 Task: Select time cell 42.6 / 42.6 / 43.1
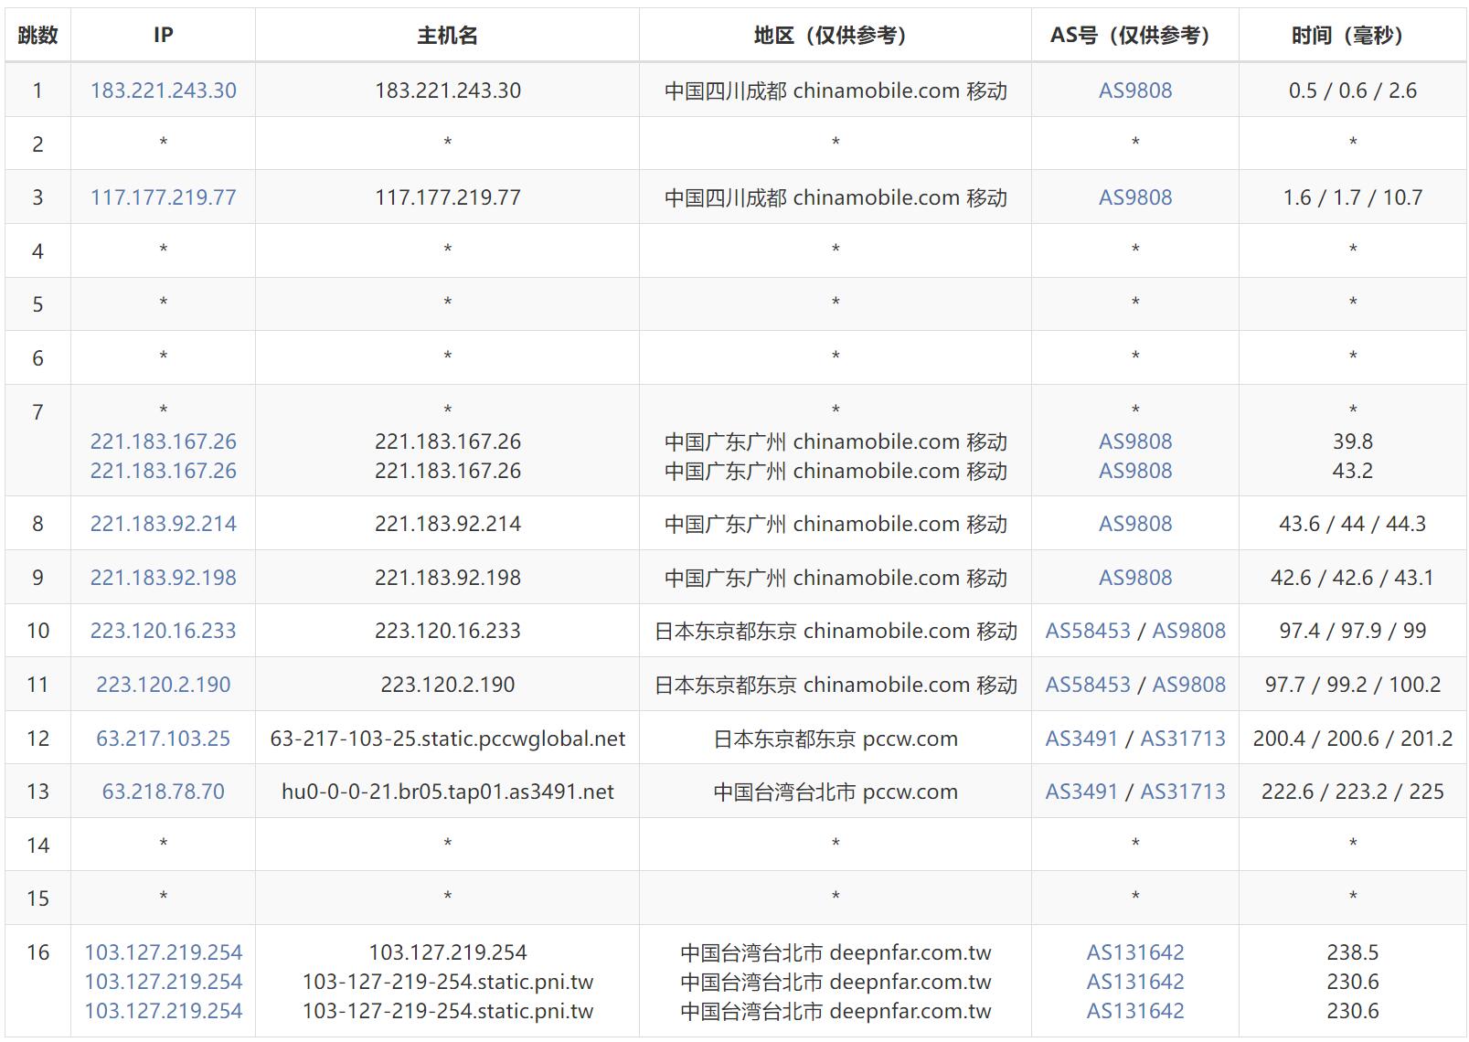[1353, 578]
